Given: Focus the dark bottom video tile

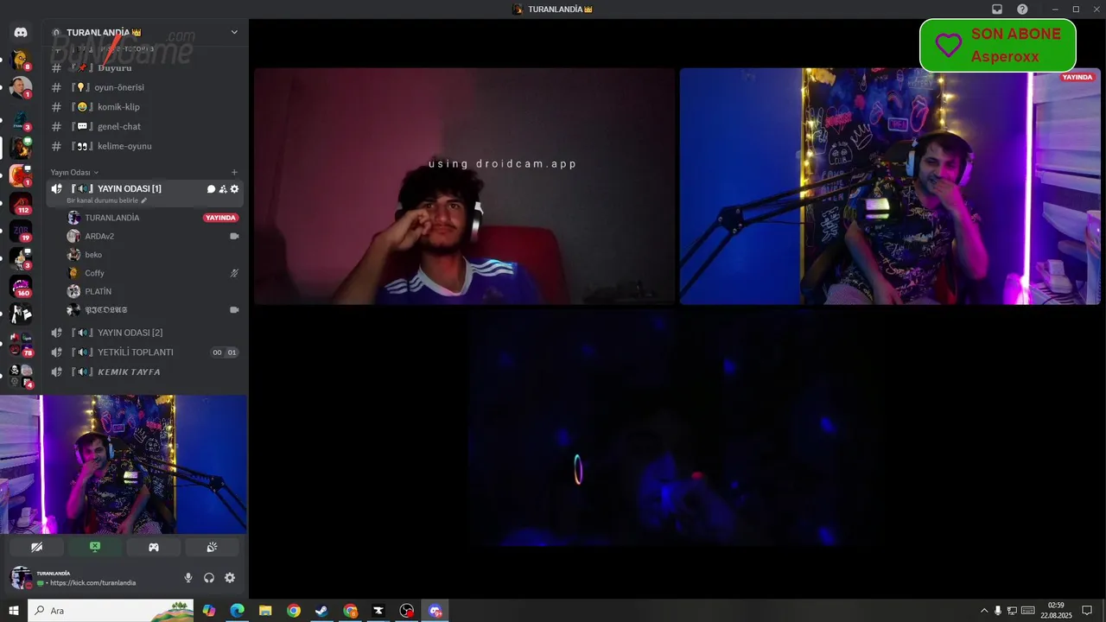Looking at the screenshot, I should click(677, 428).
